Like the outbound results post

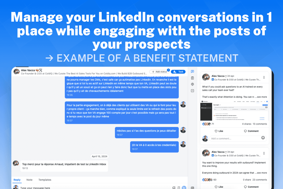point(218,187)
